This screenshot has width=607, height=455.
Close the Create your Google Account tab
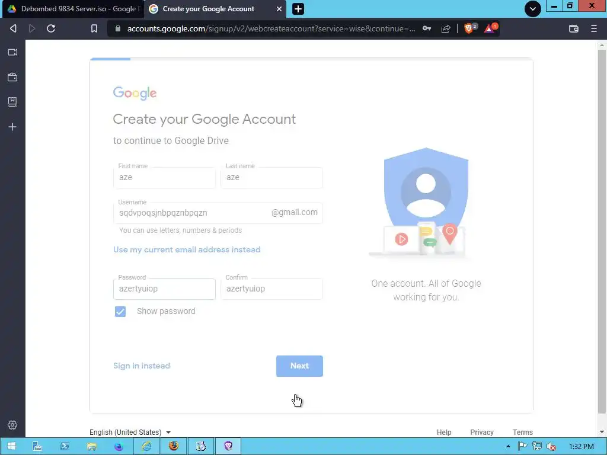point(279,9)
